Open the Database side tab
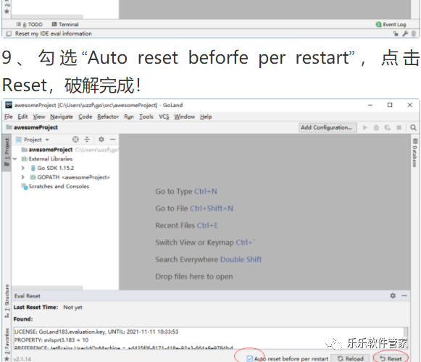 click(x=414, y=153)
